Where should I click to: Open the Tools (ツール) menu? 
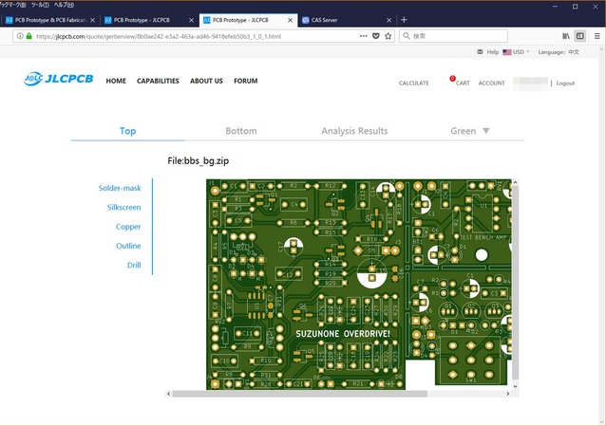(x=40, y=5)
